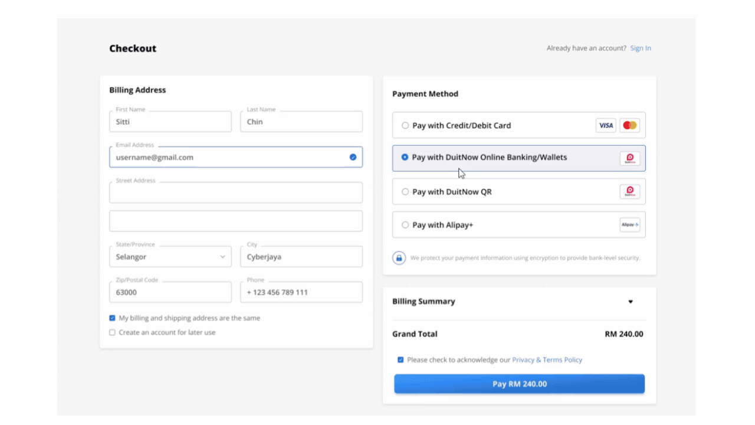Click the Zip/Postal Code field
Image resolution: width=755 pixels, height=425 pixels.
tap(170, 292)
